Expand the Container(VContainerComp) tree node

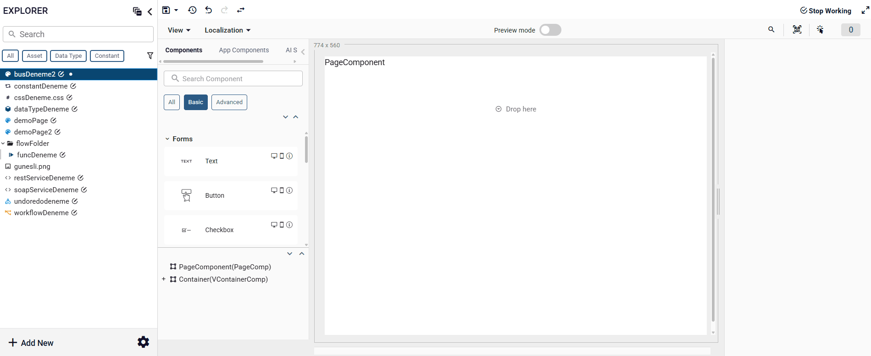pyautogui.click(x=164, y=279)
